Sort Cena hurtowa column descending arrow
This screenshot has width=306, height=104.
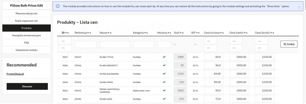pyautogui.click(x=221, y=33)
